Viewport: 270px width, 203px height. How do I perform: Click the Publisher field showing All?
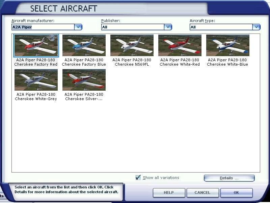[x=132, y=27]
